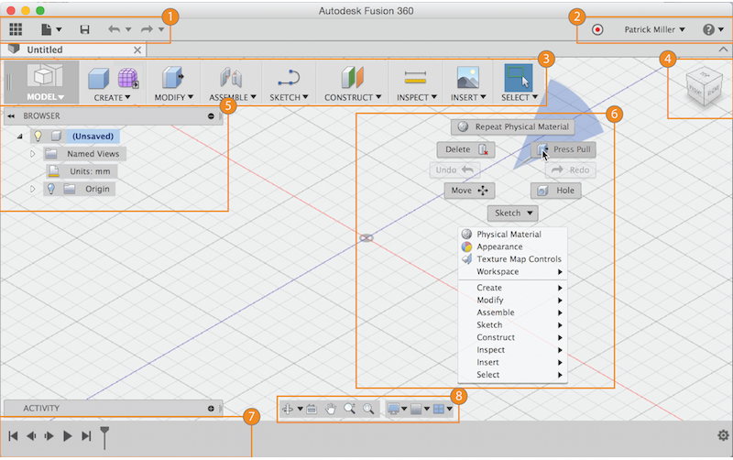Open the CONSTRUCT dropdown menu

(x=353, y=97)
